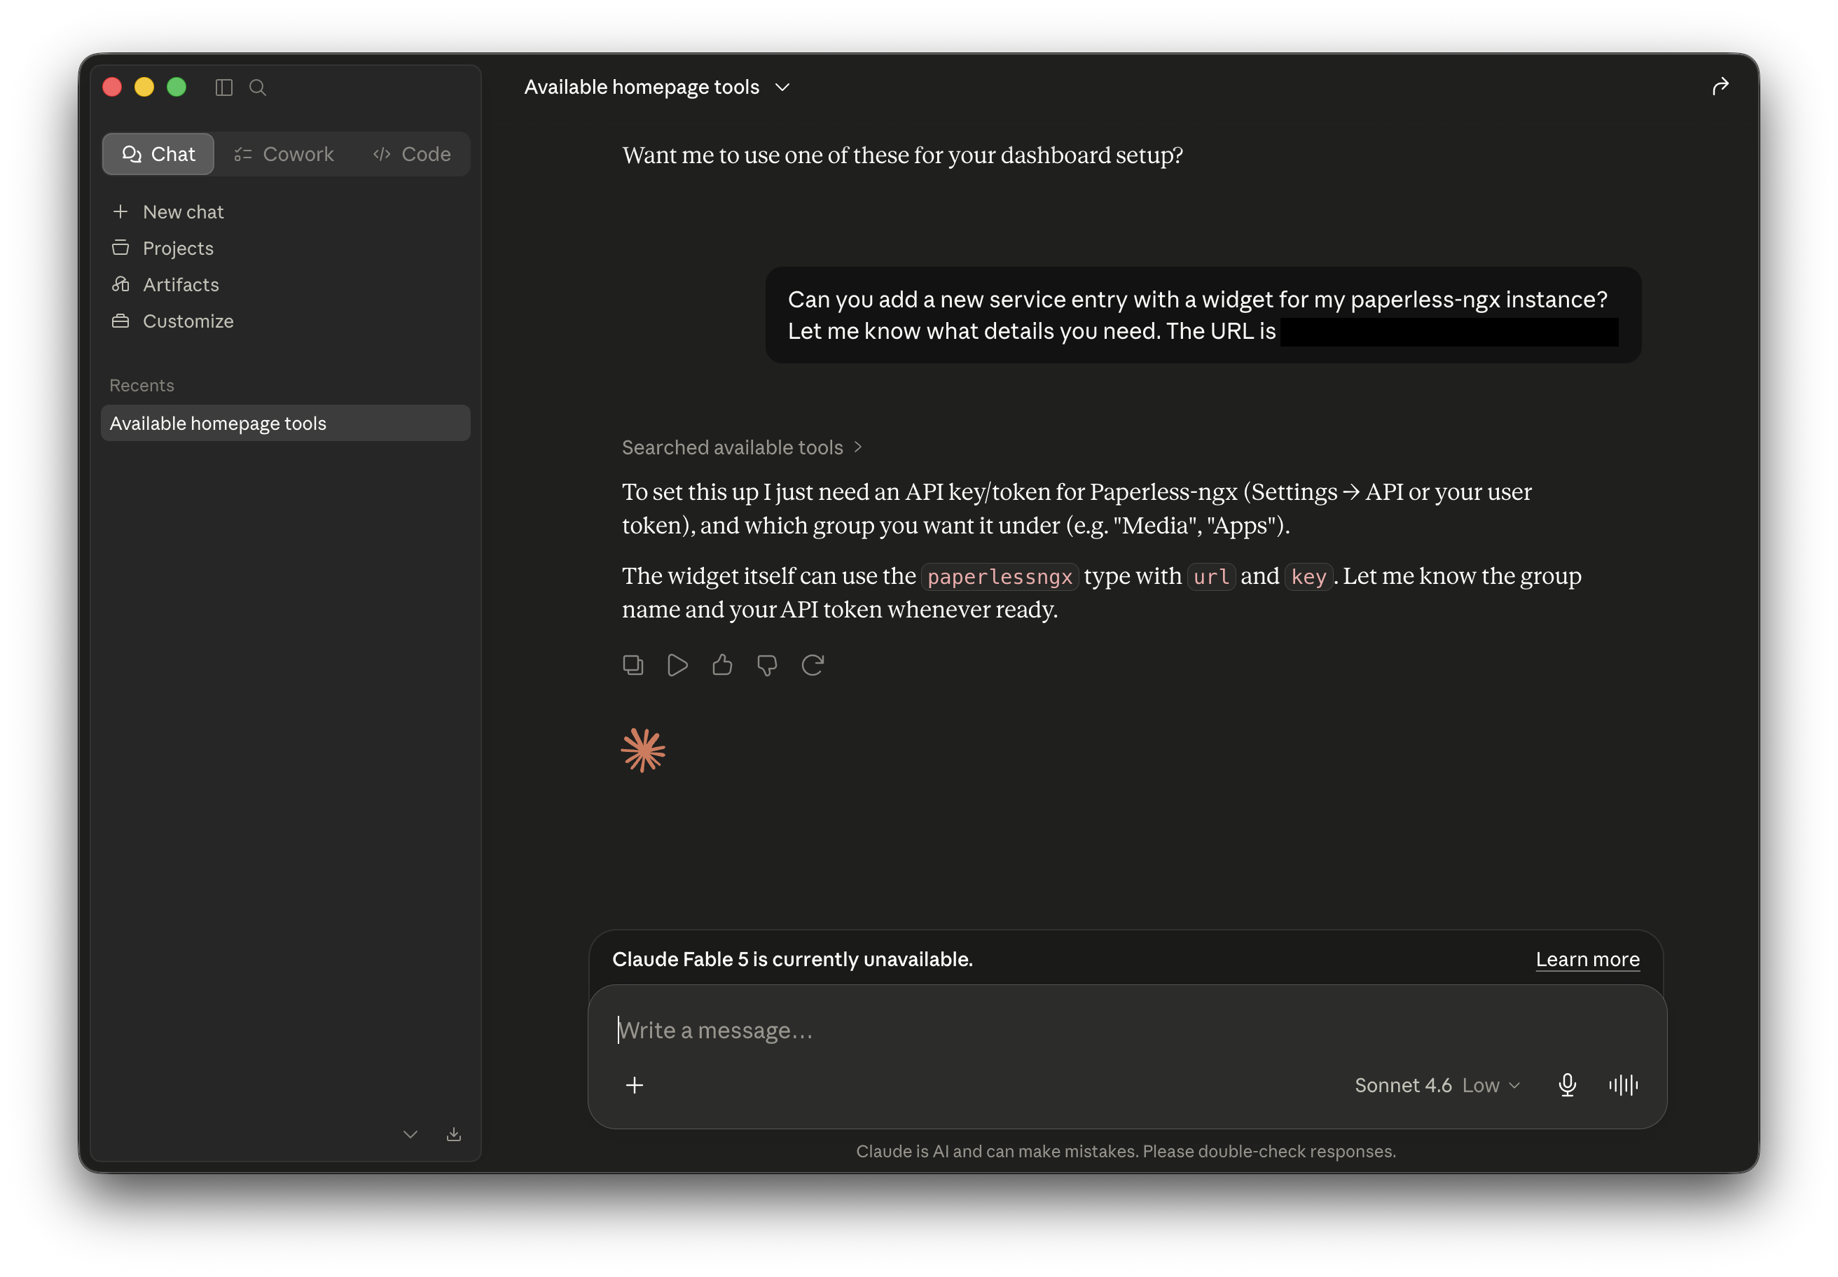Minimize the window with the yellow button

click(144, 88)
